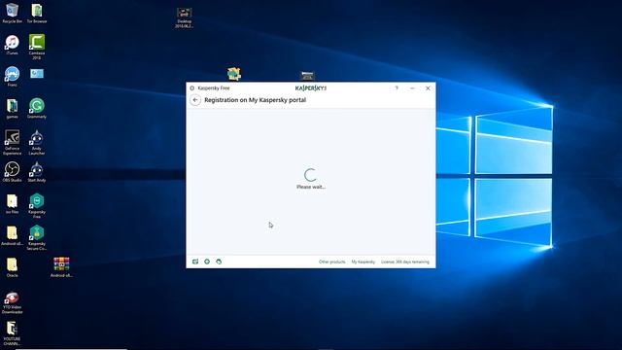Click the KASPERSKY logo in title bar

[x=311, y=88]
